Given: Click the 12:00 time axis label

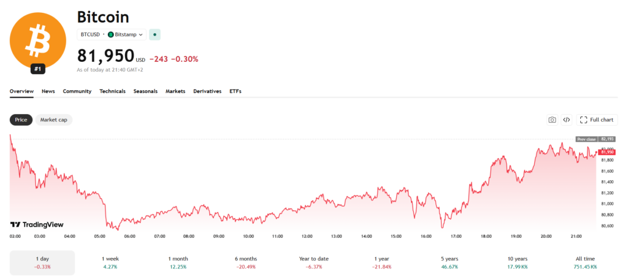Looking at the screenshot, I should pyautogui.click(x=307, y=237).
